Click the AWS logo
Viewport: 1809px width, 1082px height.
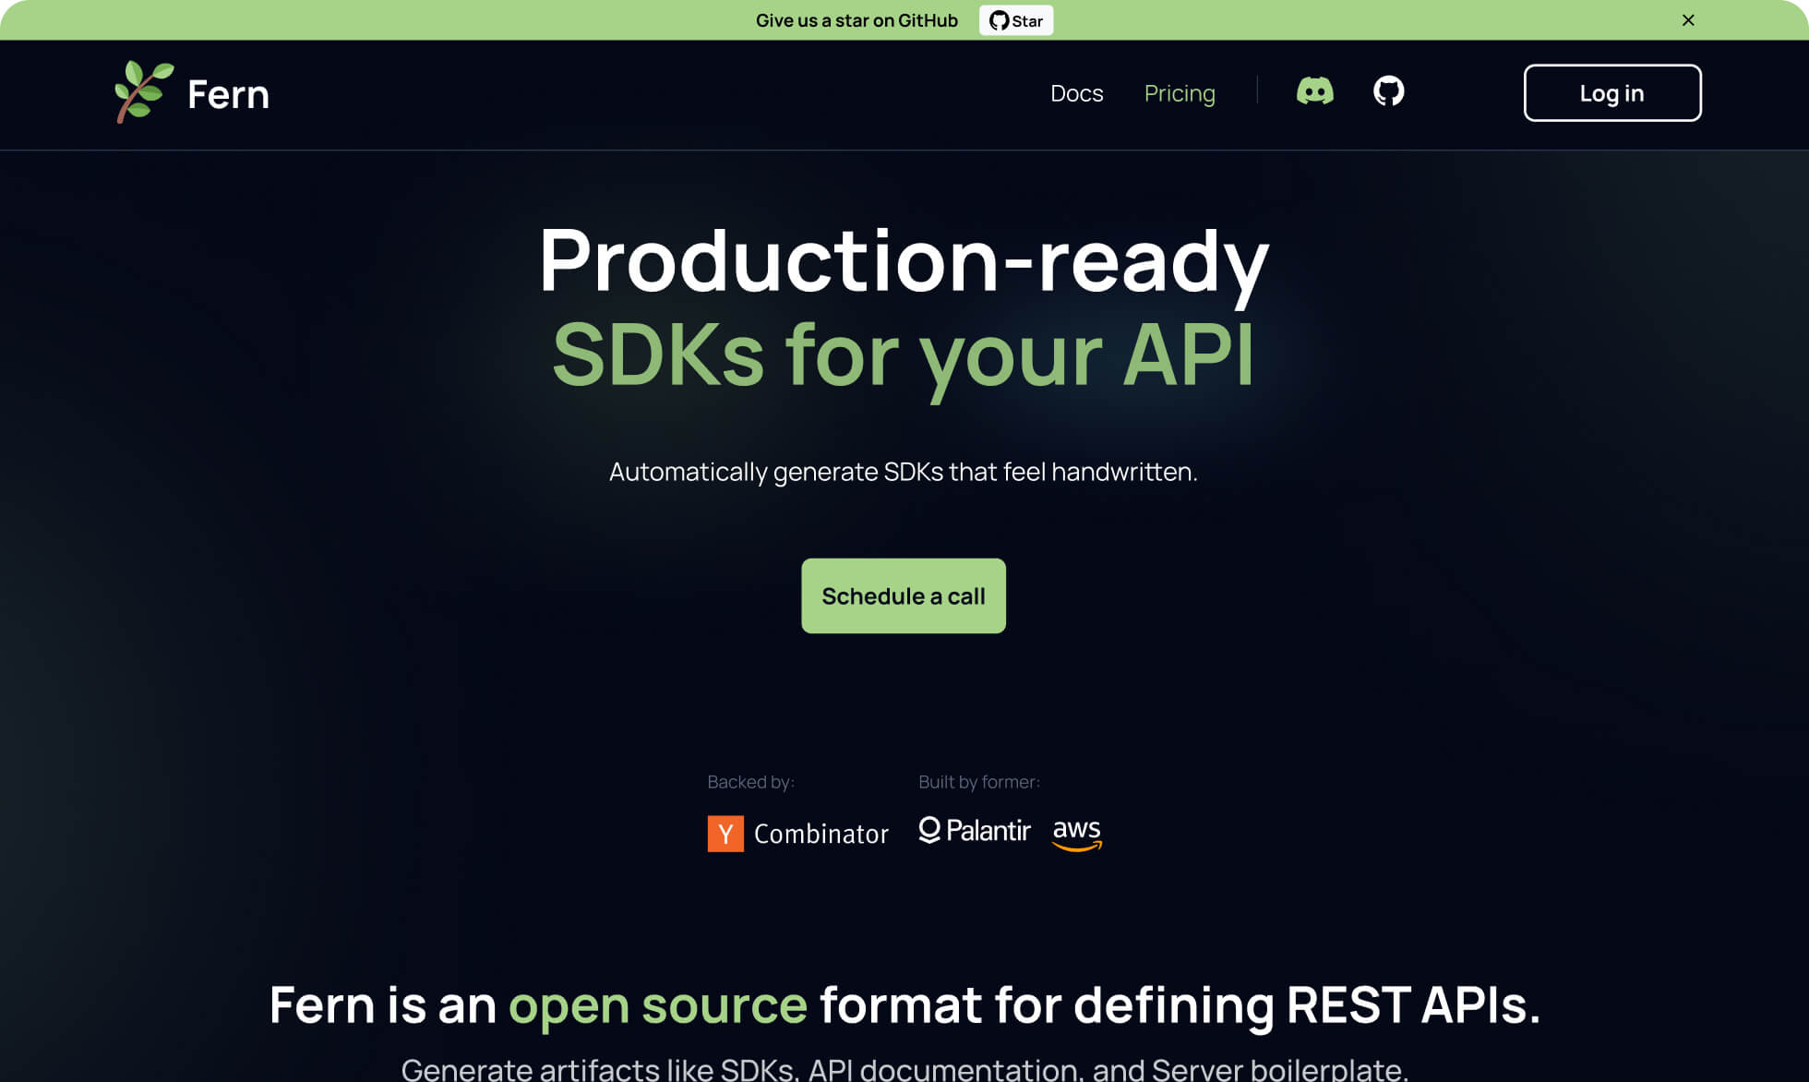click(x=1076, y=834)
